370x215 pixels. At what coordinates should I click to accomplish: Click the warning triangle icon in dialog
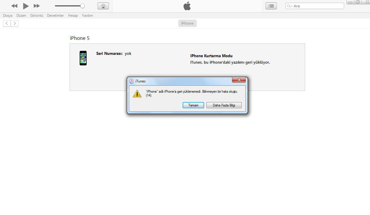click(137, 94)
